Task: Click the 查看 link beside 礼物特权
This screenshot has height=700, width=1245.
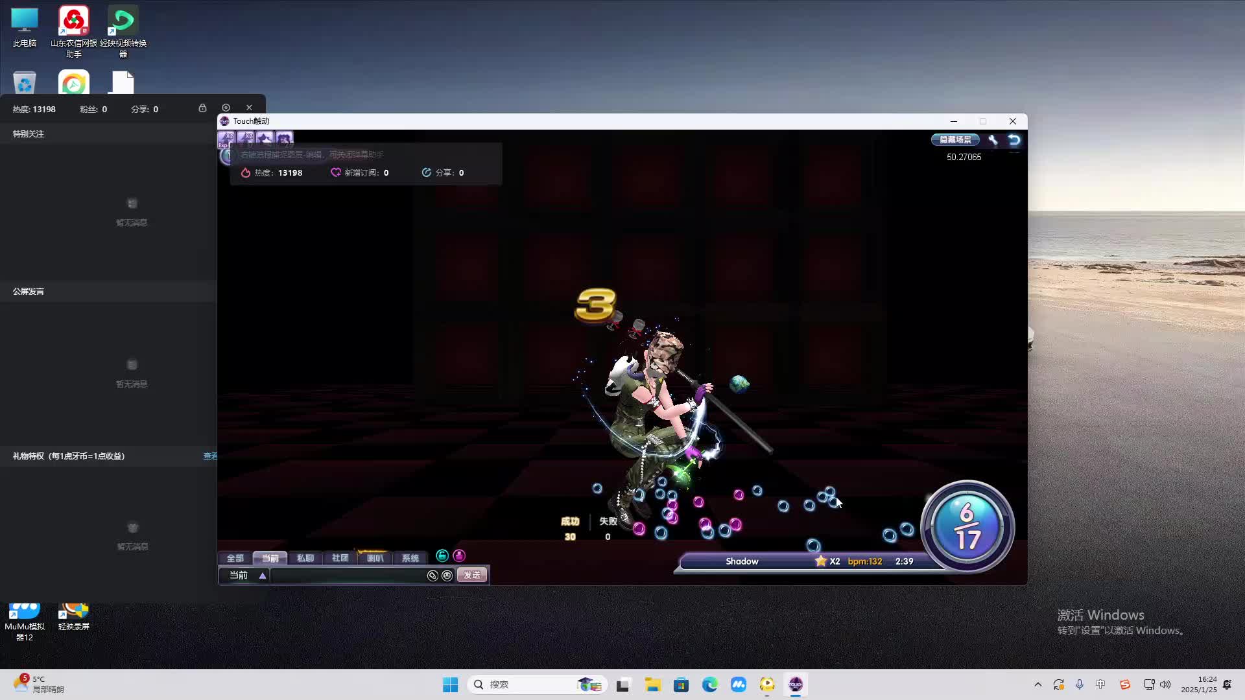Action: [x=210, y=456]
